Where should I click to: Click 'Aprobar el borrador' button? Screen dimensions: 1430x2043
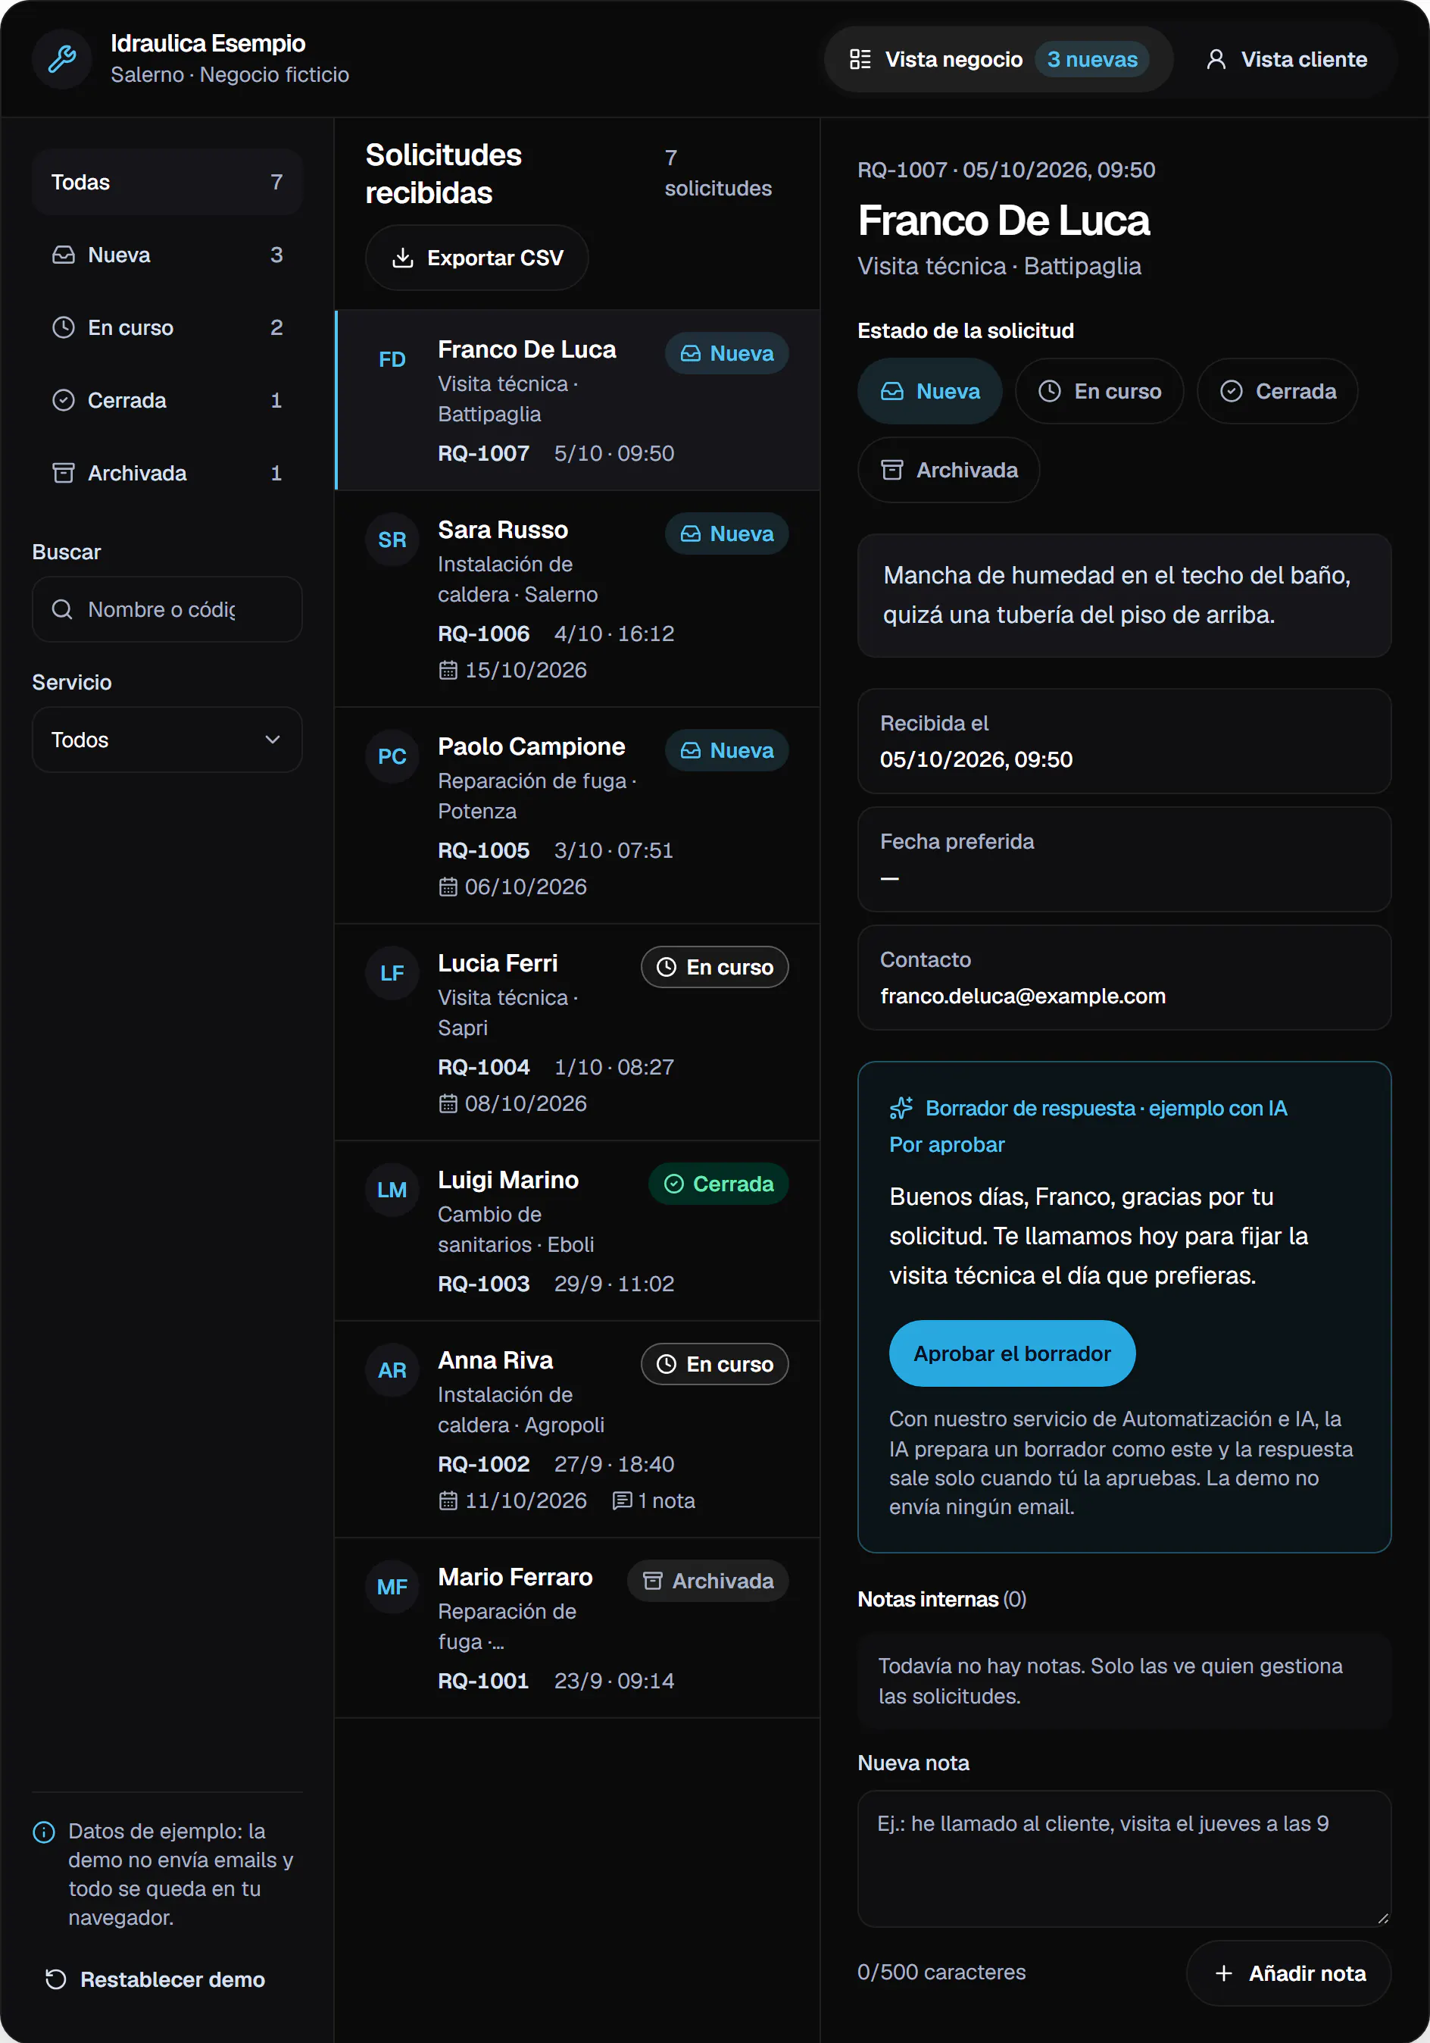1012,1353
